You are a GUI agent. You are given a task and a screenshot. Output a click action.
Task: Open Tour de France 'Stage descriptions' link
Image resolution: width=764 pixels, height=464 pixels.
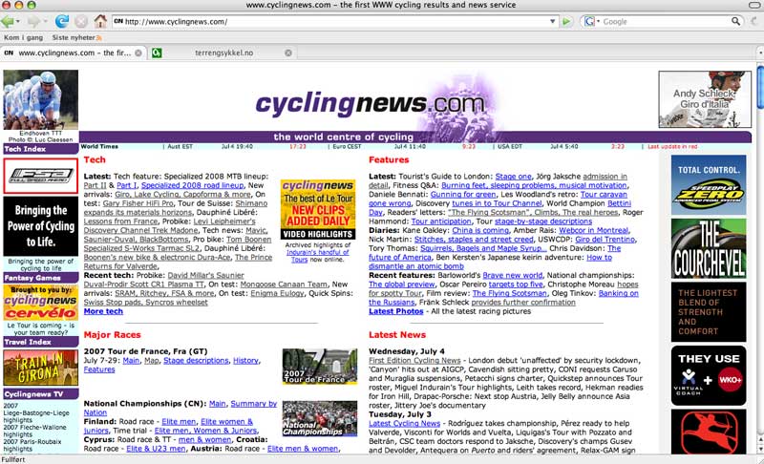click(x=196, y=361)
